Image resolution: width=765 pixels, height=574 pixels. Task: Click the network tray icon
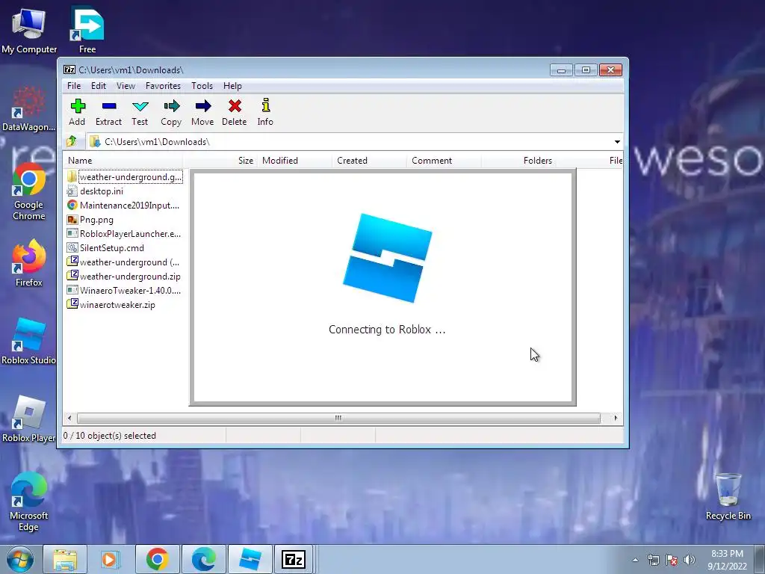click(x=653, y=560)
